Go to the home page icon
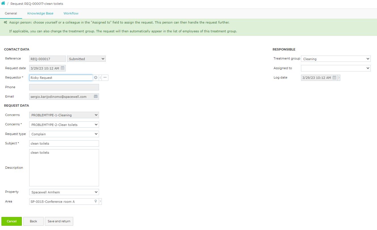This screenshot has height=230, width=377. [3, 3]
